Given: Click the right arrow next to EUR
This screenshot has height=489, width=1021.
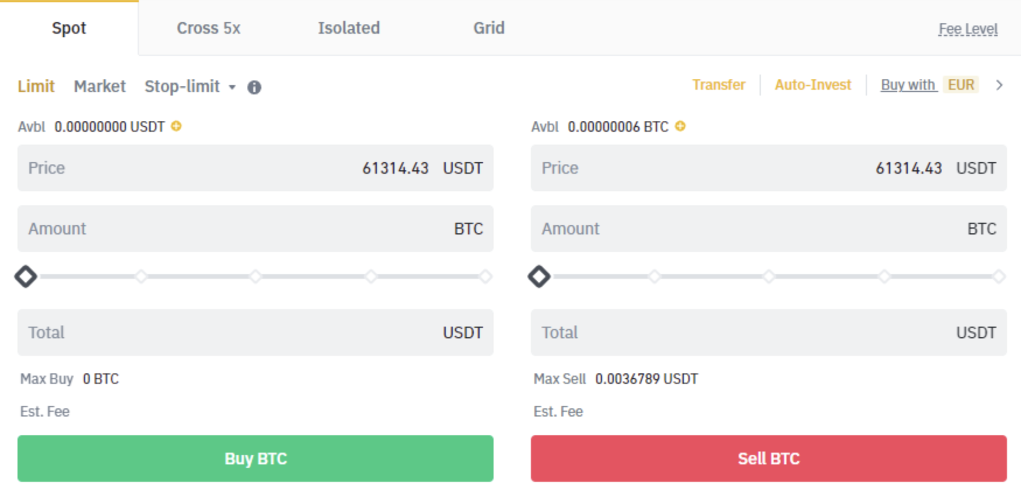Looking at the screenshot, I should coord(999,85).
